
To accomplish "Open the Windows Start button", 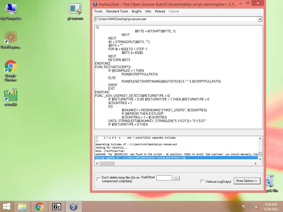I will pyautogui.click(x=7, y=206).
